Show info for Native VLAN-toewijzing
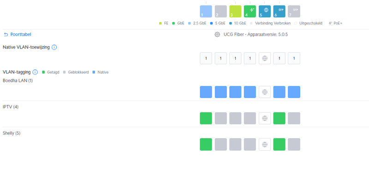This screenshot has height=195, width=369. click(54, 47)
